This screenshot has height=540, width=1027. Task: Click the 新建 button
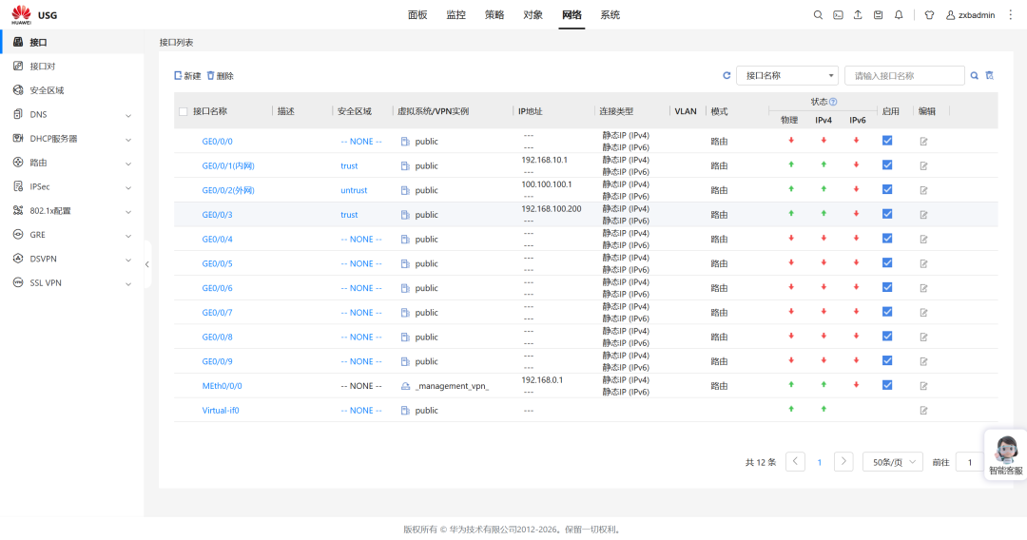[x=187, y=76]
